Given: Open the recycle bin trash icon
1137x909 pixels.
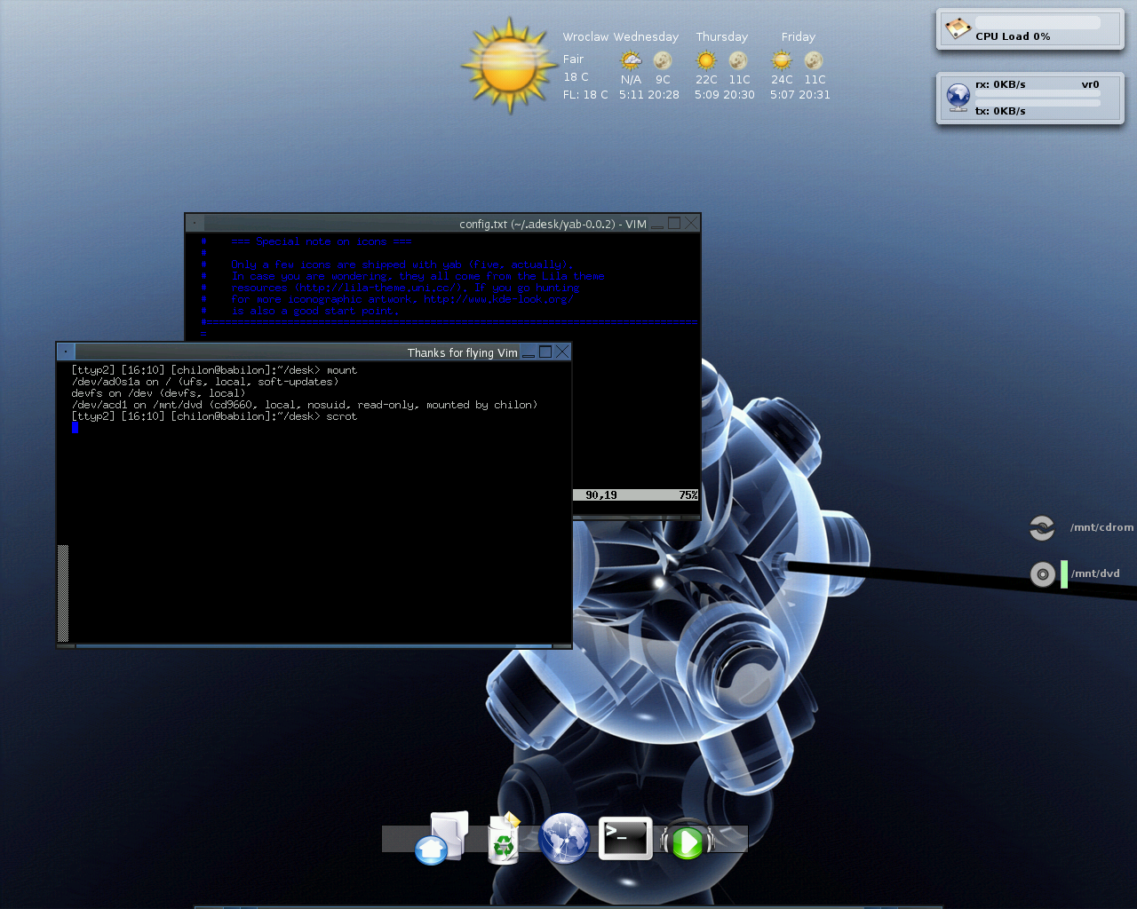Looking at the screenshot, I should 504,839.
